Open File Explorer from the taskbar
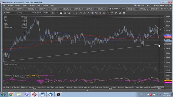Image resolution: width=173 pixels, height=97 pixels. pyautogui.click(x=19, y=95)
